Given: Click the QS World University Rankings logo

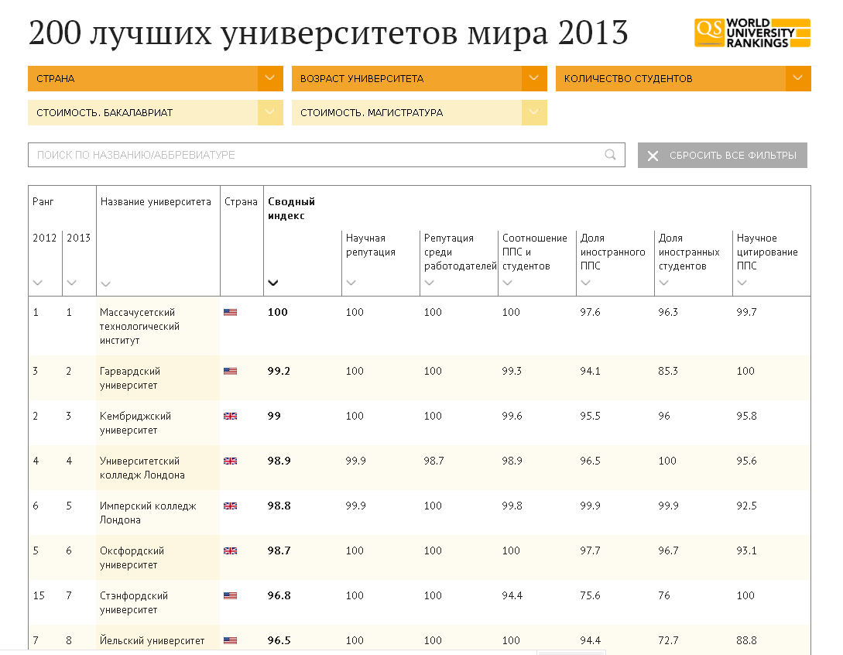Looking at the screenshot, I should [x=752, y=33].
